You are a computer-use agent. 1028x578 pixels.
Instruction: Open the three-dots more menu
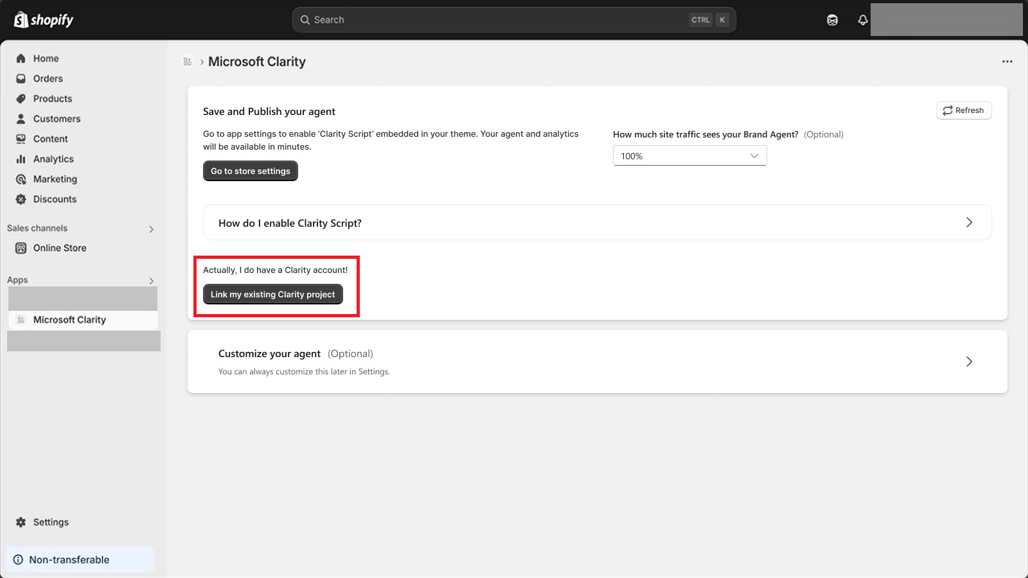pyautogui.click(x=1007, y=62)
